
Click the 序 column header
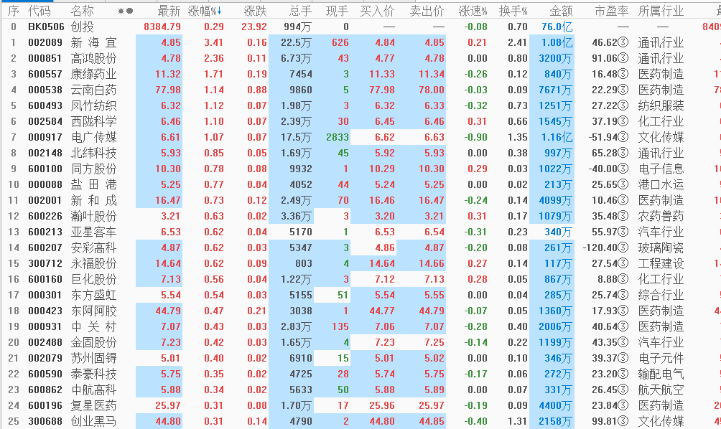pyautogui.click(x=14, y=11)
